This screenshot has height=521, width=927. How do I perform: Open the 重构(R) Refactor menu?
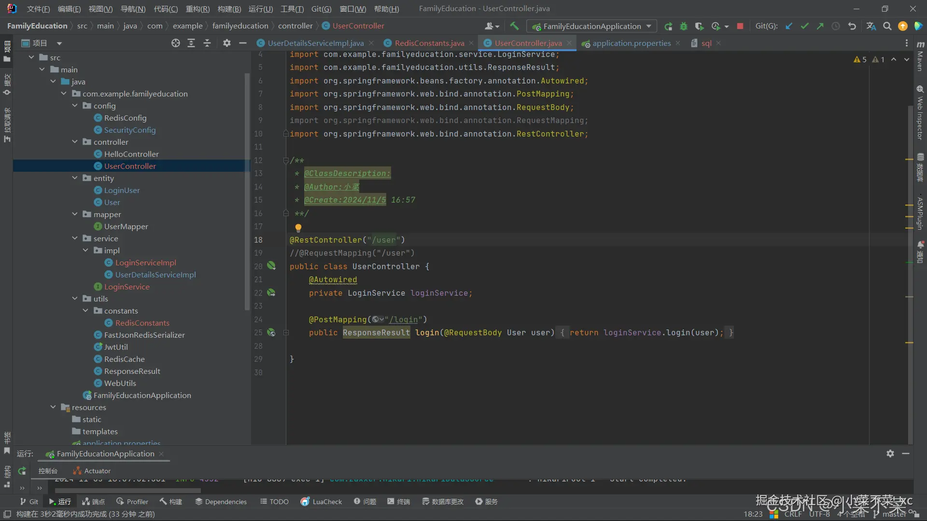pos(197,9)
